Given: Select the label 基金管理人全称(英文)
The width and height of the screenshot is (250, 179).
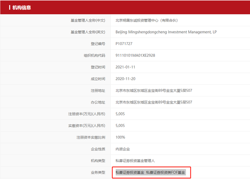Looking at the screenshot, I should (88, 32).
